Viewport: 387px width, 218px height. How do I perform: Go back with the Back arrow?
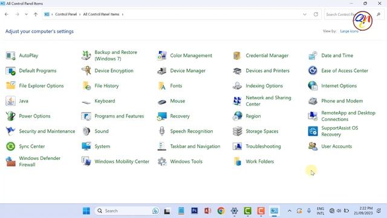[7, 15]
